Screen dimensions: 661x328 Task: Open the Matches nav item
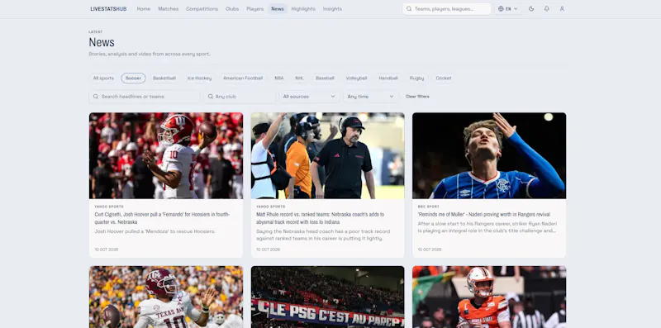pyautogui.click(x=169, y=9)
